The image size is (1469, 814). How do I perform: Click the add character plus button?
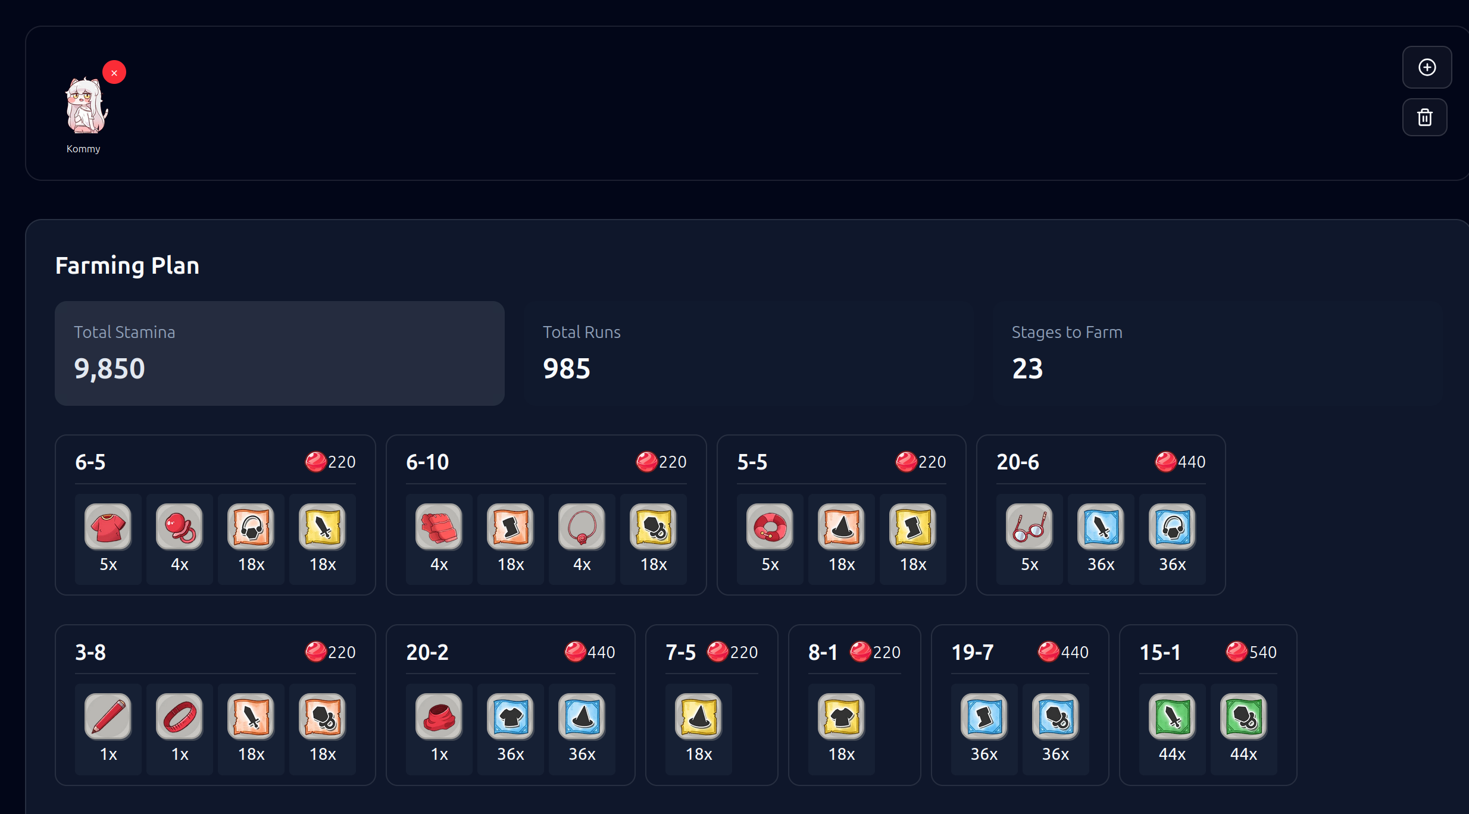[1427, 67]
